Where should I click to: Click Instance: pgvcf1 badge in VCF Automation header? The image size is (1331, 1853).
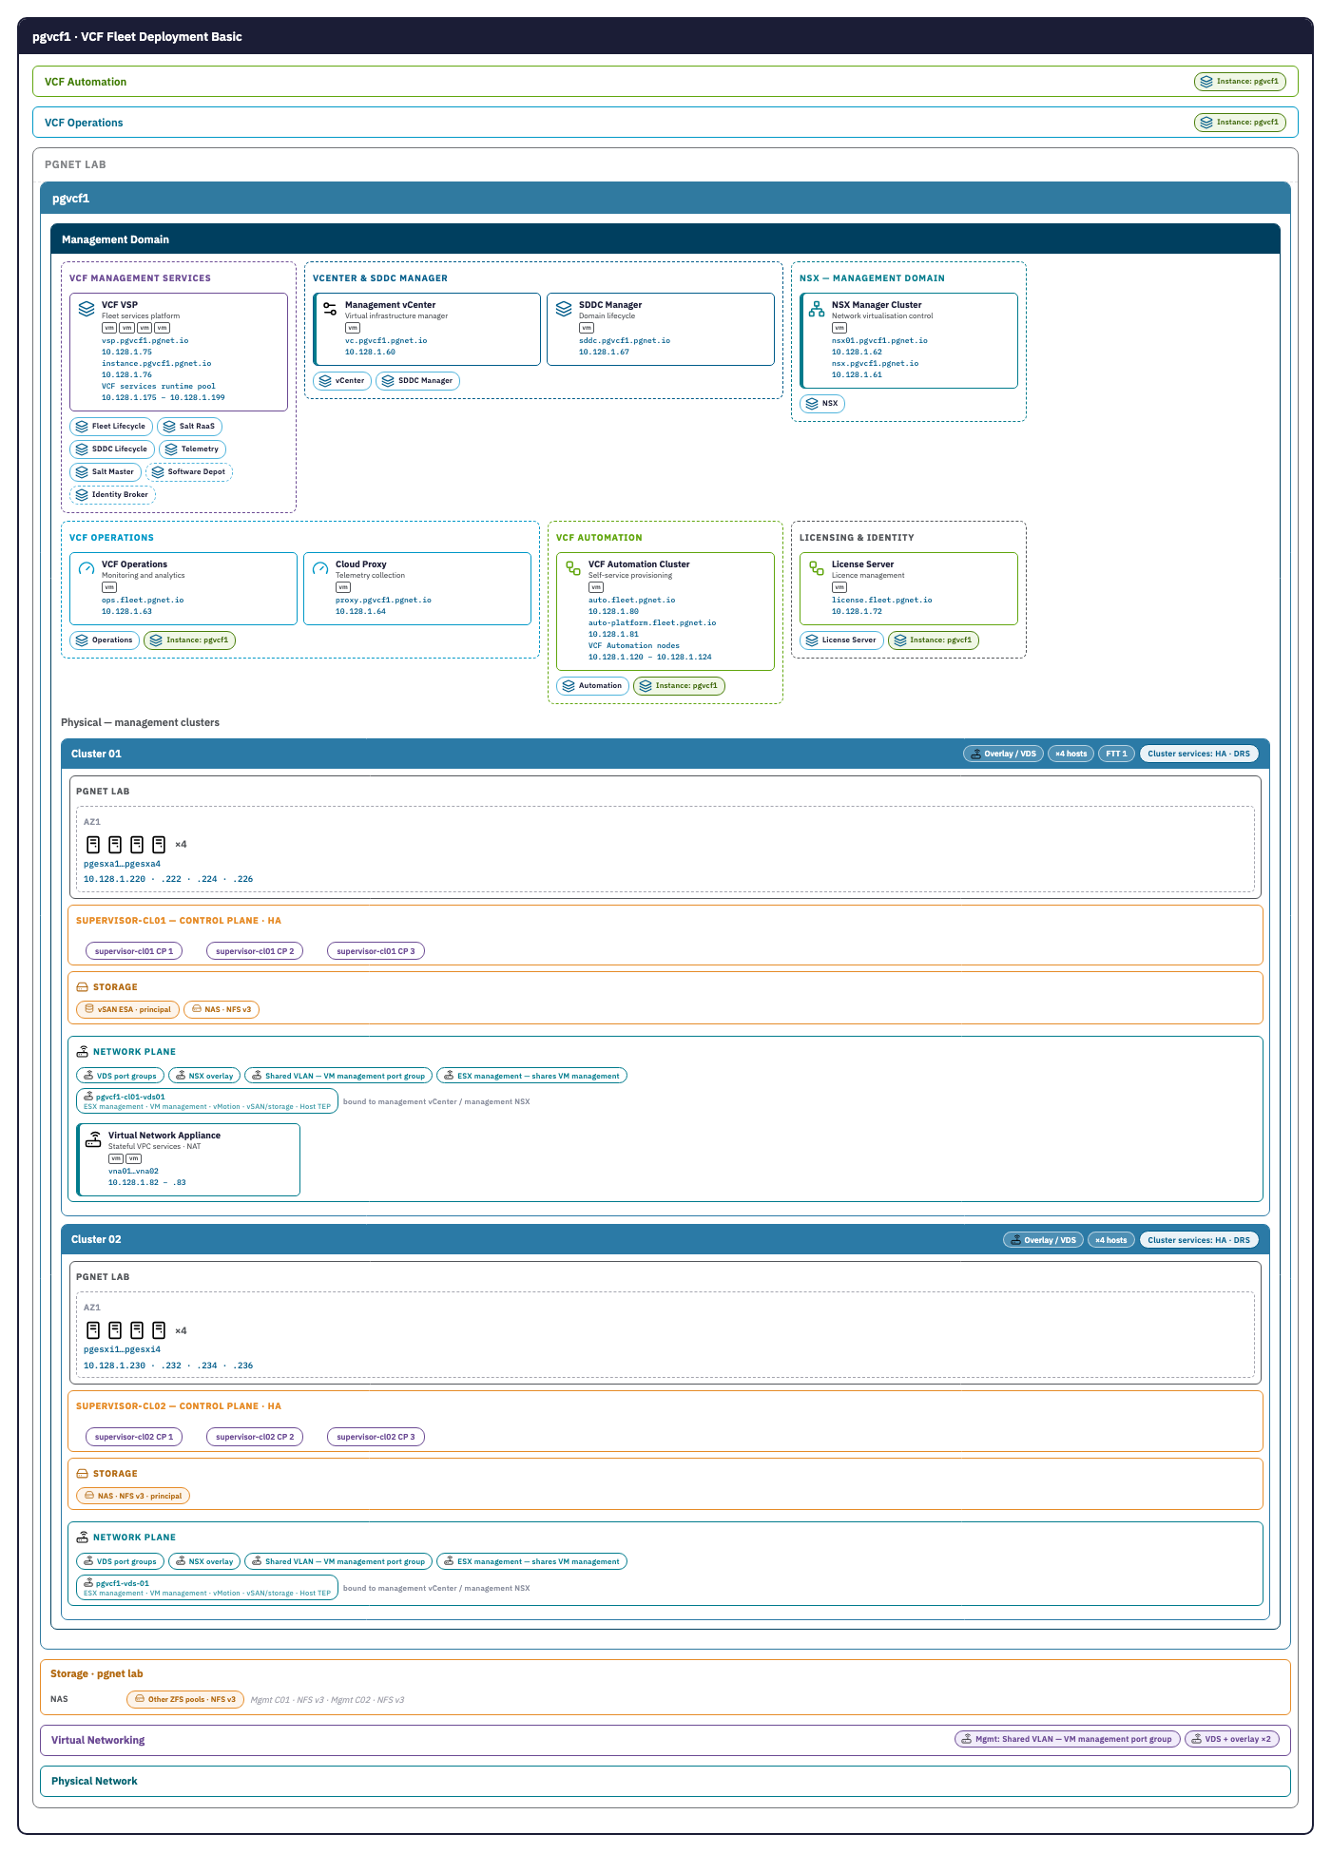click(x=1240, y=82)
